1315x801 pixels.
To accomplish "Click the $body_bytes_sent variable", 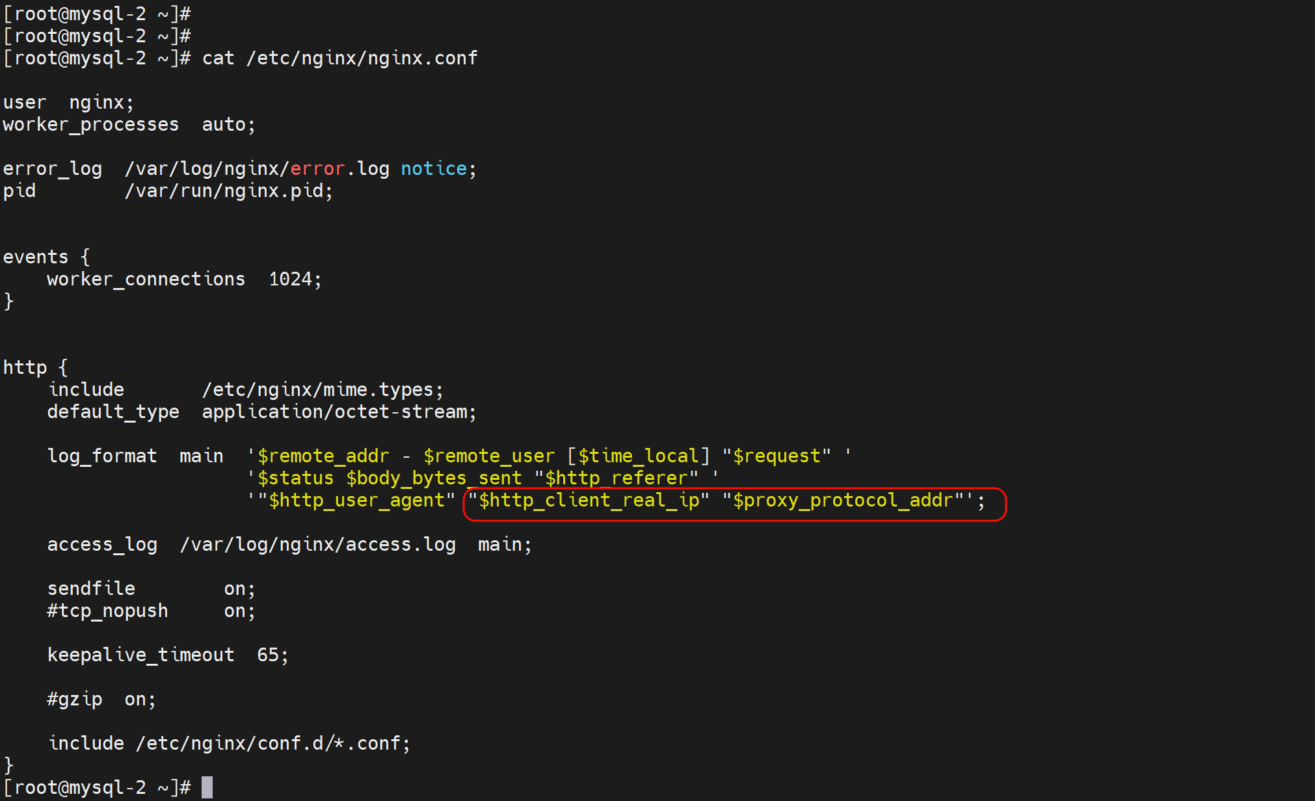I will pos(434,479).
